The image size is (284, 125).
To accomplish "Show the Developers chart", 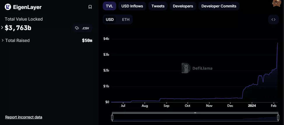I will pos(183,6).
